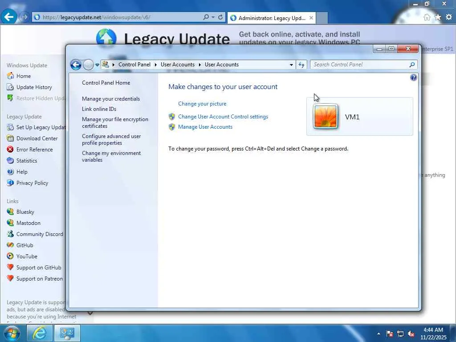
Task: Click the Control Panel forward arrow button
Action: pyautogui.click(x=88, y=65)
